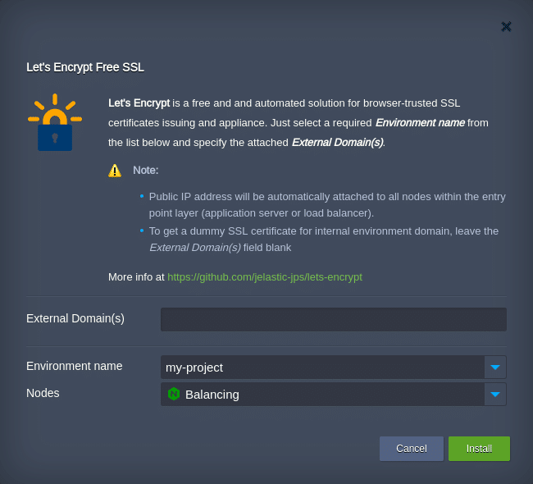Open the lets-encrypt GitHub link
The height and width of the screenshot is (484, 533).
point(265,276)
